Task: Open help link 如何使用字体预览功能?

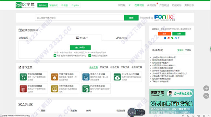Action: pyautogui.click(x=162, y=79)
